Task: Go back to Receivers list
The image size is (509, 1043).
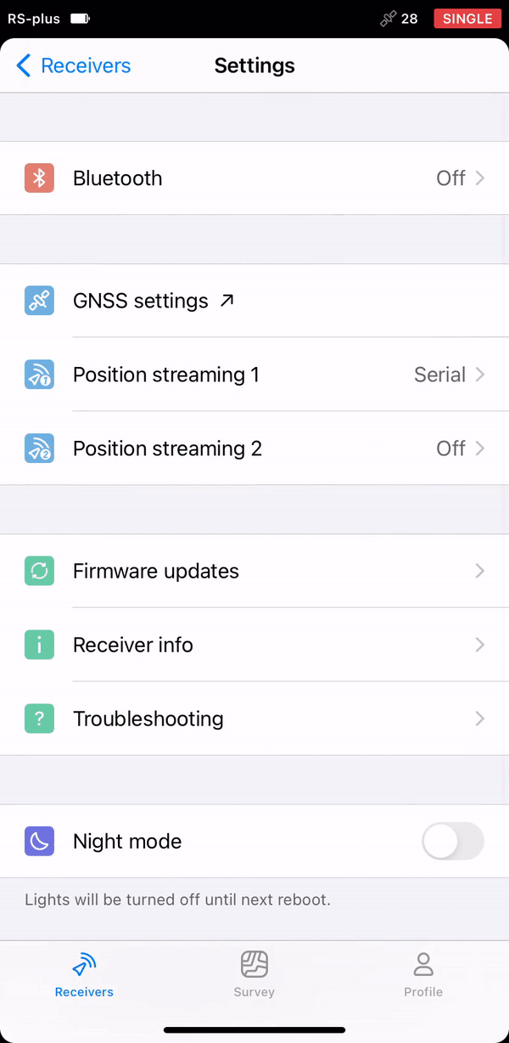Action: click(73, 65)
